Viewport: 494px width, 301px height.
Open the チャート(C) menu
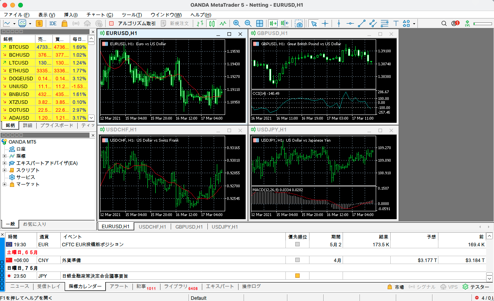pos(100,15)
